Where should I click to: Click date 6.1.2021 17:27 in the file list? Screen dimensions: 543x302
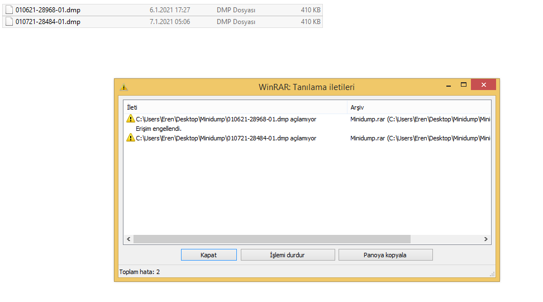pos(170,10)
